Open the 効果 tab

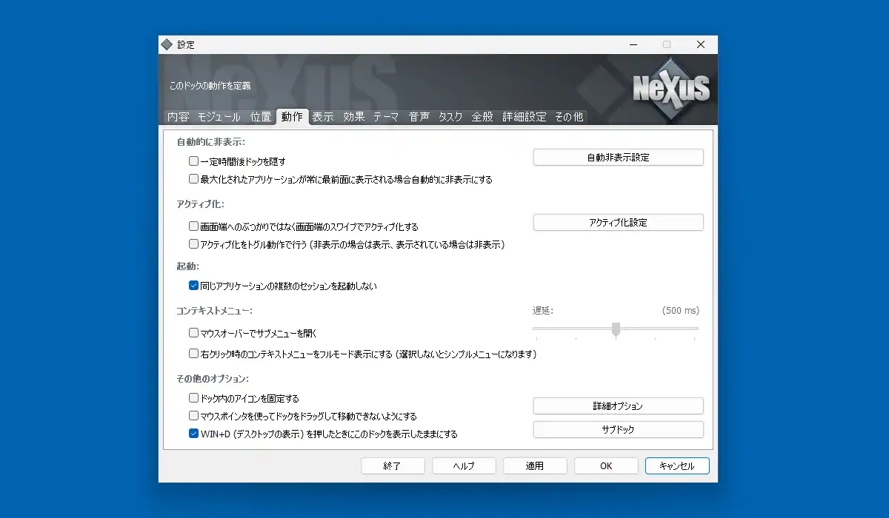tap(354, 117)
